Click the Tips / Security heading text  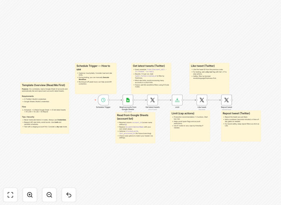(x=28, y=117)
